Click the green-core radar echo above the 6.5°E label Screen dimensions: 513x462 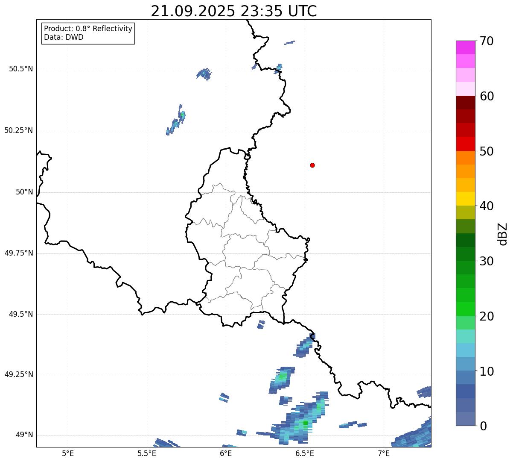point(304,423)
